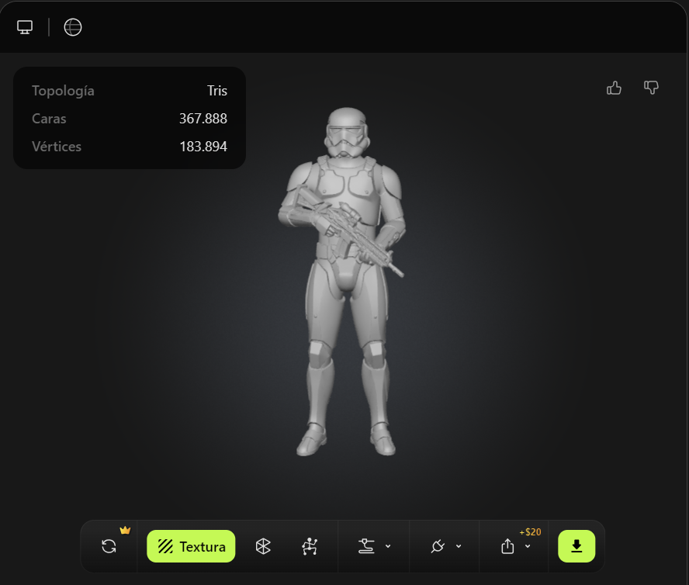The image size is (689, 585).
Task: Select the Vértices label
Action: [x=56, y=147]
